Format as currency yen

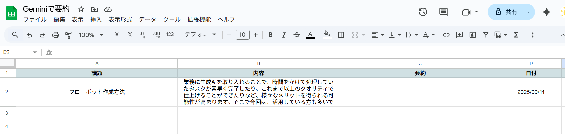(x=117, y=35)
